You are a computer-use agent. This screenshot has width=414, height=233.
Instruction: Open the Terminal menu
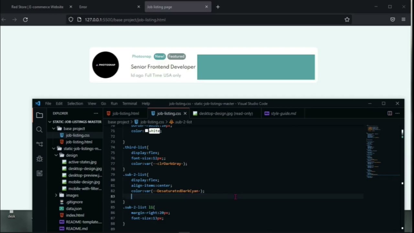coord(129,104)
